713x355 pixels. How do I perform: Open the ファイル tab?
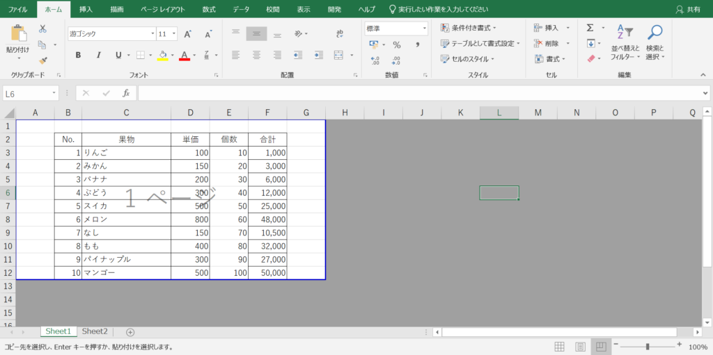click(x=17, y=9)
